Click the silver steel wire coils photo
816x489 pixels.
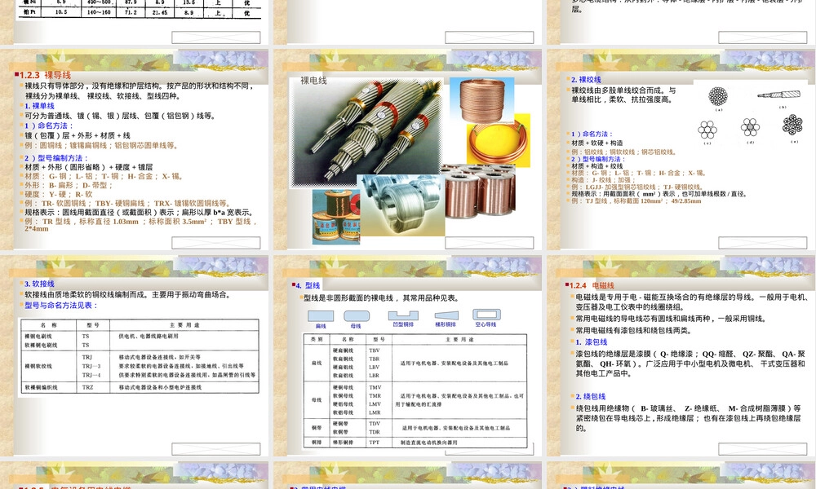[400, 205]
